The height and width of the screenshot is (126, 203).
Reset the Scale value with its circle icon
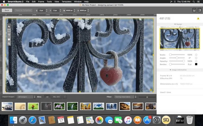[x=196, y=55]
